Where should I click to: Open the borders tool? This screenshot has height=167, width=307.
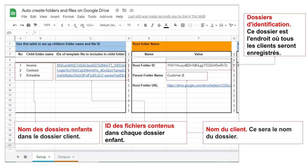(x=183, y=25)
